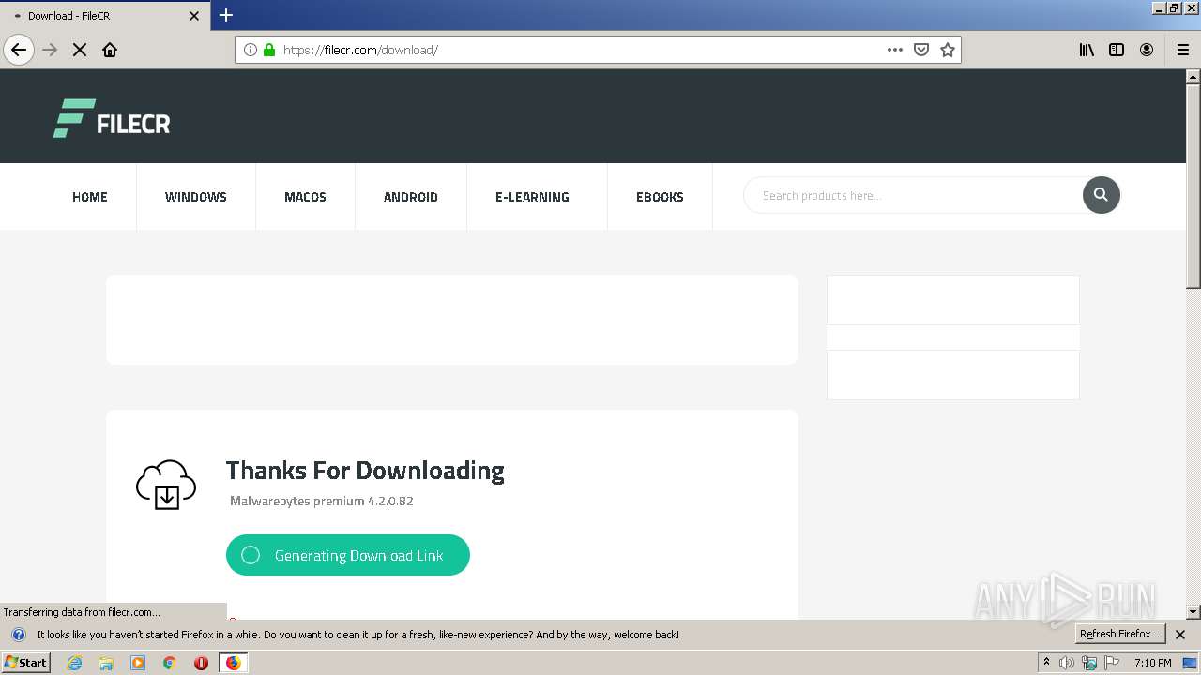Open the volume speaker tray icon
The height and width of the screenshot is (675, 1201).
click(1067, 663)
